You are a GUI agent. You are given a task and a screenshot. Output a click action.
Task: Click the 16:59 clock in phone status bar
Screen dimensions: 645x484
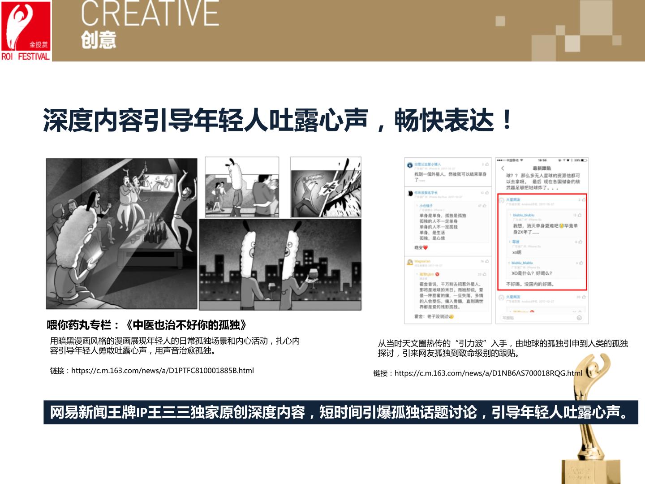(542, 160)
